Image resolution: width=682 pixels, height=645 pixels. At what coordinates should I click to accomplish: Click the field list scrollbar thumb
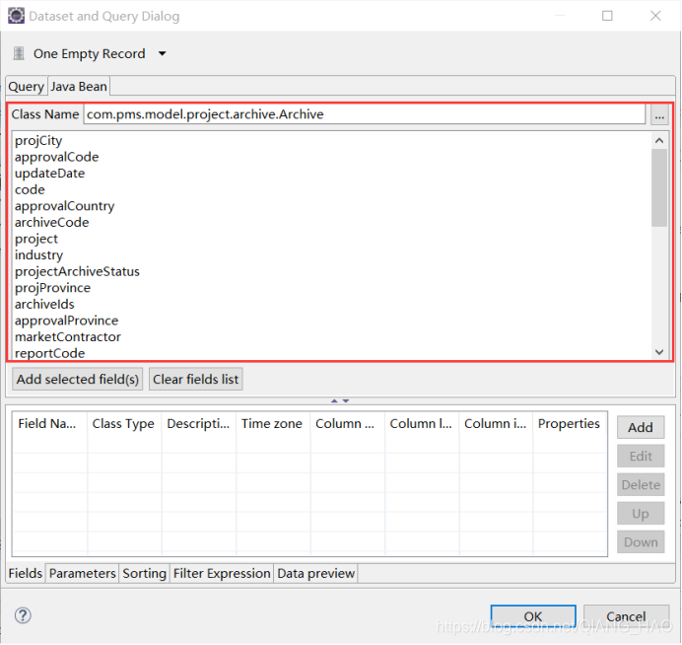[x=659, y=188]
